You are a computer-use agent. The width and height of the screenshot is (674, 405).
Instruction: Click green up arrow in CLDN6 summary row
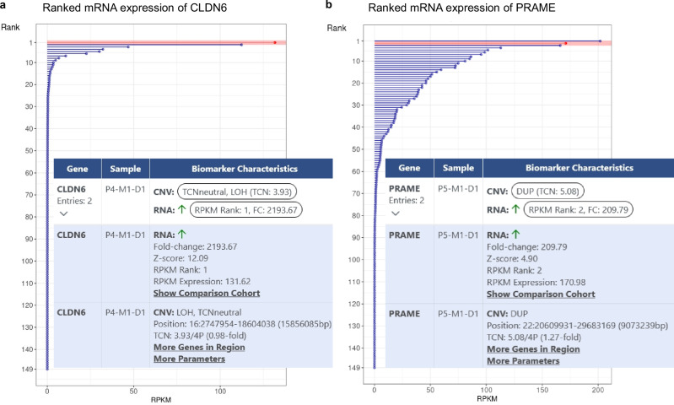[x=182, y=209]
